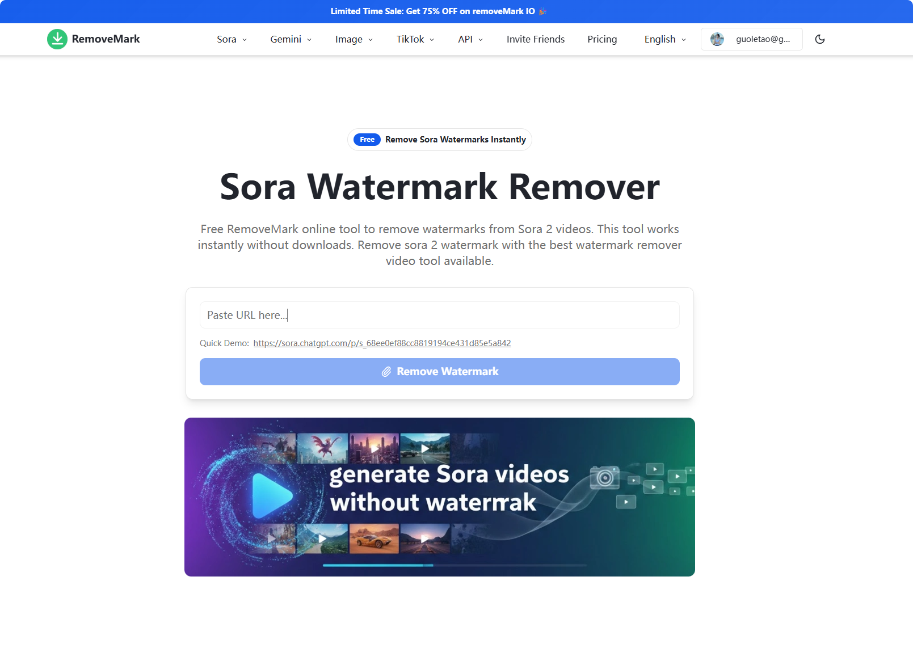Click the banner video progress bar
The image size is (913, 648).
click(454, 565)
